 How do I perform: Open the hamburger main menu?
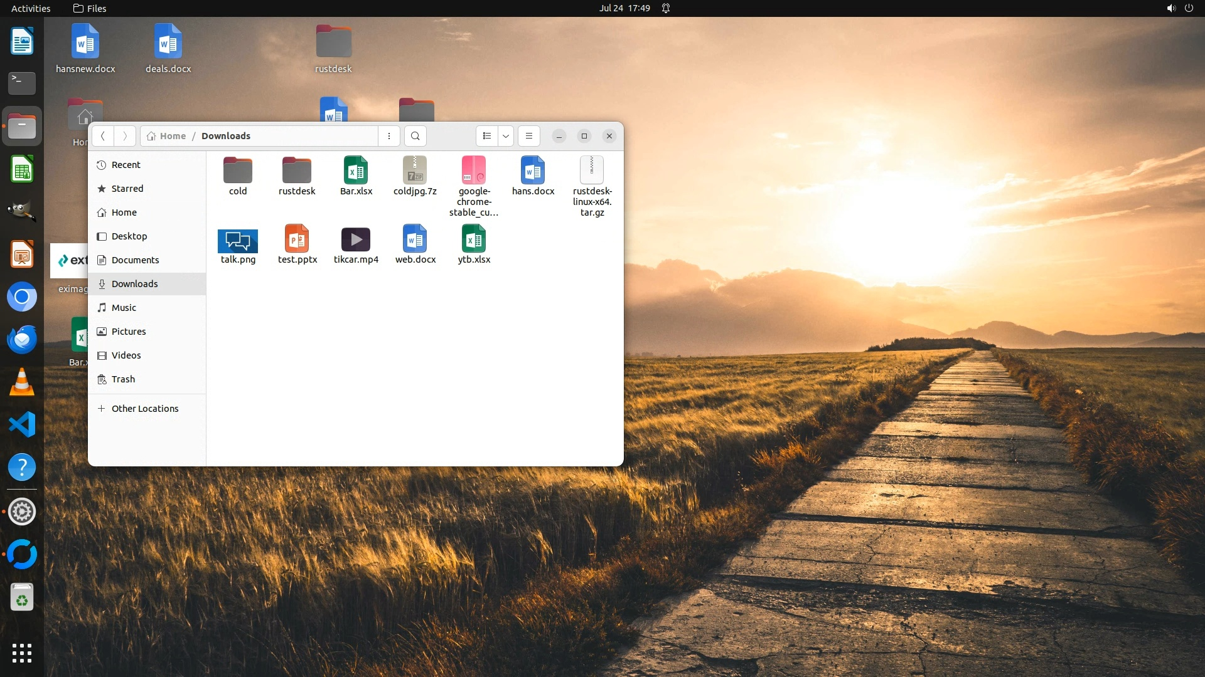(529, 136)
